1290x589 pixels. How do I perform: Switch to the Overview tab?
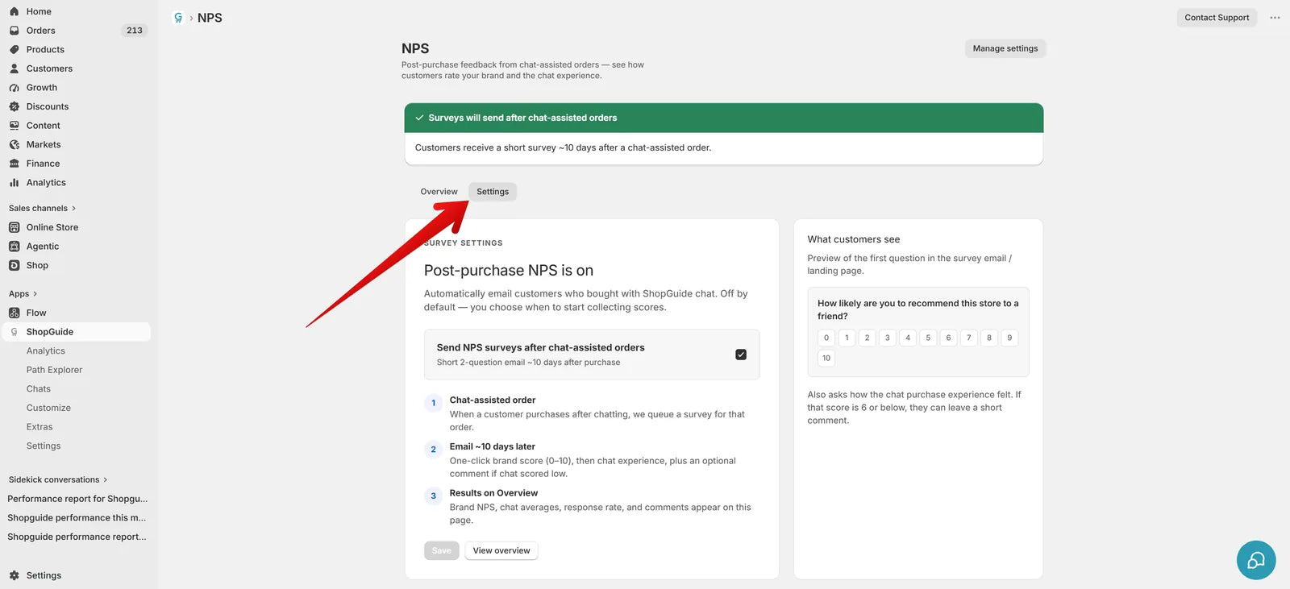pyautogui.click(x=439, y=192)
